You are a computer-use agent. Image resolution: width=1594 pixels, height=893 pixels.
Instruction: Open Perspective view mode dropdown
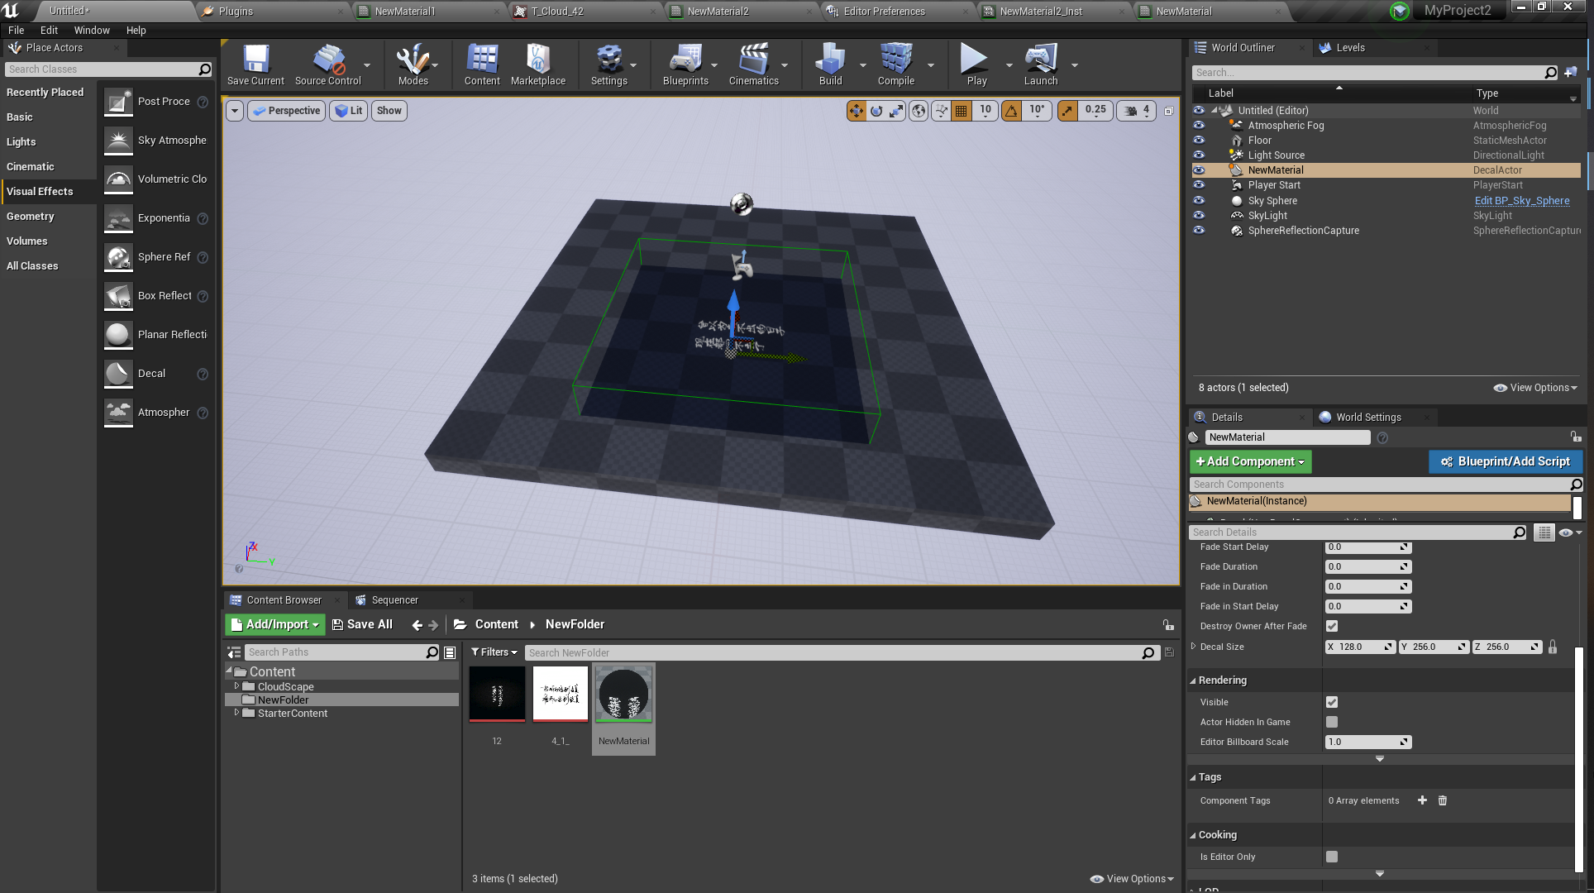(x=286, y=111)
